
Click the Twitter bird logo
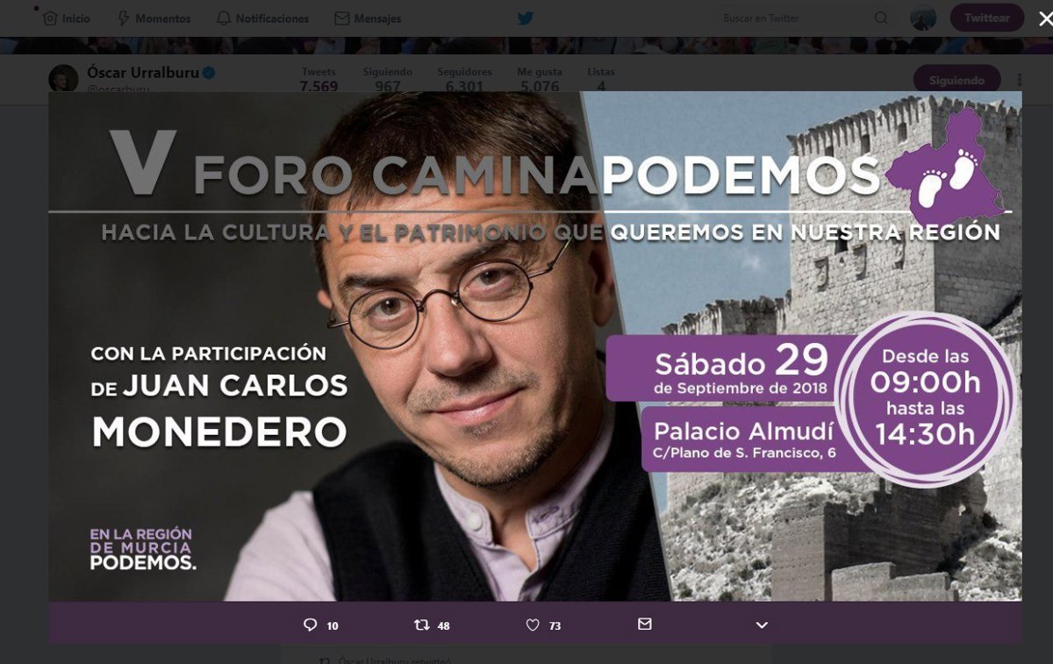[526, 18]
